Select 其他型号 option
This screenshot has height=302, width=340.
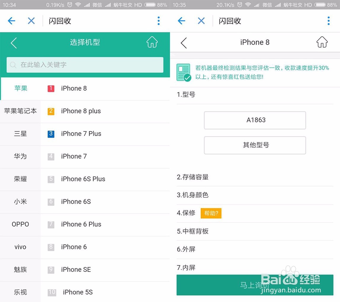point(255,145)
